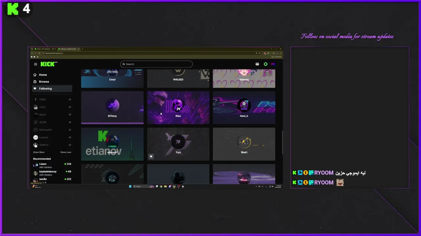
Task: Open the ID7mny channel card
Action: point(112,108)
